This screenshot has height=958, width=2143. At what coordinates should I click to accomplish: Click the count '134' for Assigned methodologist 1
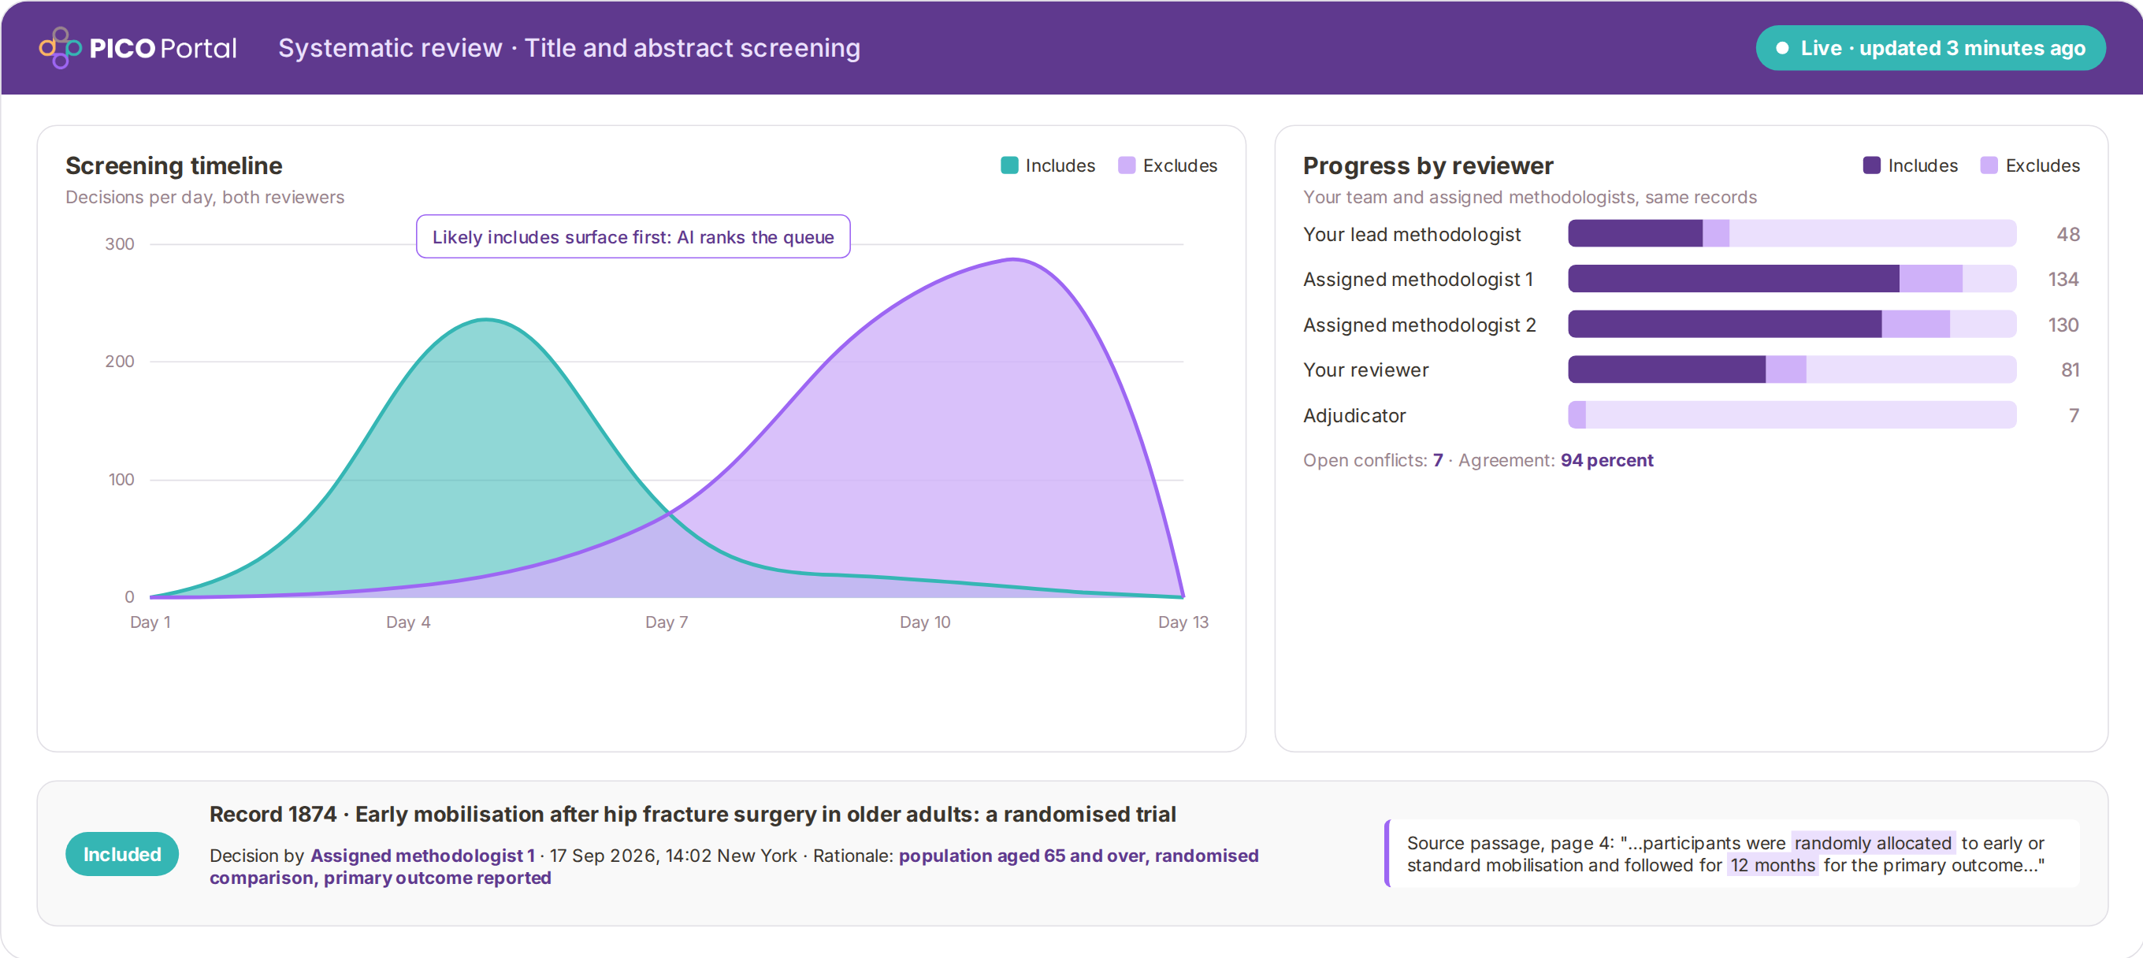pyautogui.click(x=2063, y=280)
